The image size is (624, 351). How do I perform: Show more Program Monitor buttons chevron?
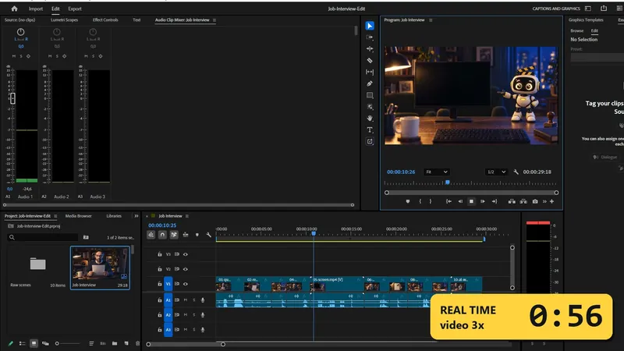(x=544, y=201)
